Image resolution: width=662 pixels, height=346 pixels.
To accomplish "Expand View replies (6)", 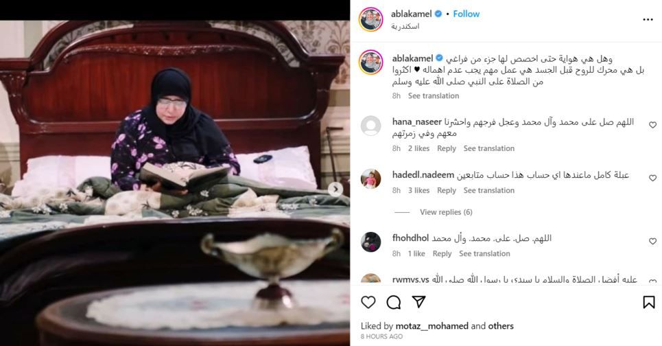I will click(446, 212).
